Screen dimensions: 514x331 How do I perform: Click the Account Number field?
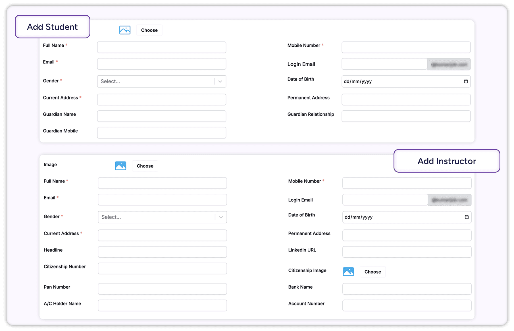click(407, 305)
